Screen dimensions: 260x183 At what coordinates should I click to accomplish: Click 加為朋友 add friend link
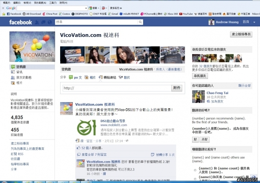point(215,101)
